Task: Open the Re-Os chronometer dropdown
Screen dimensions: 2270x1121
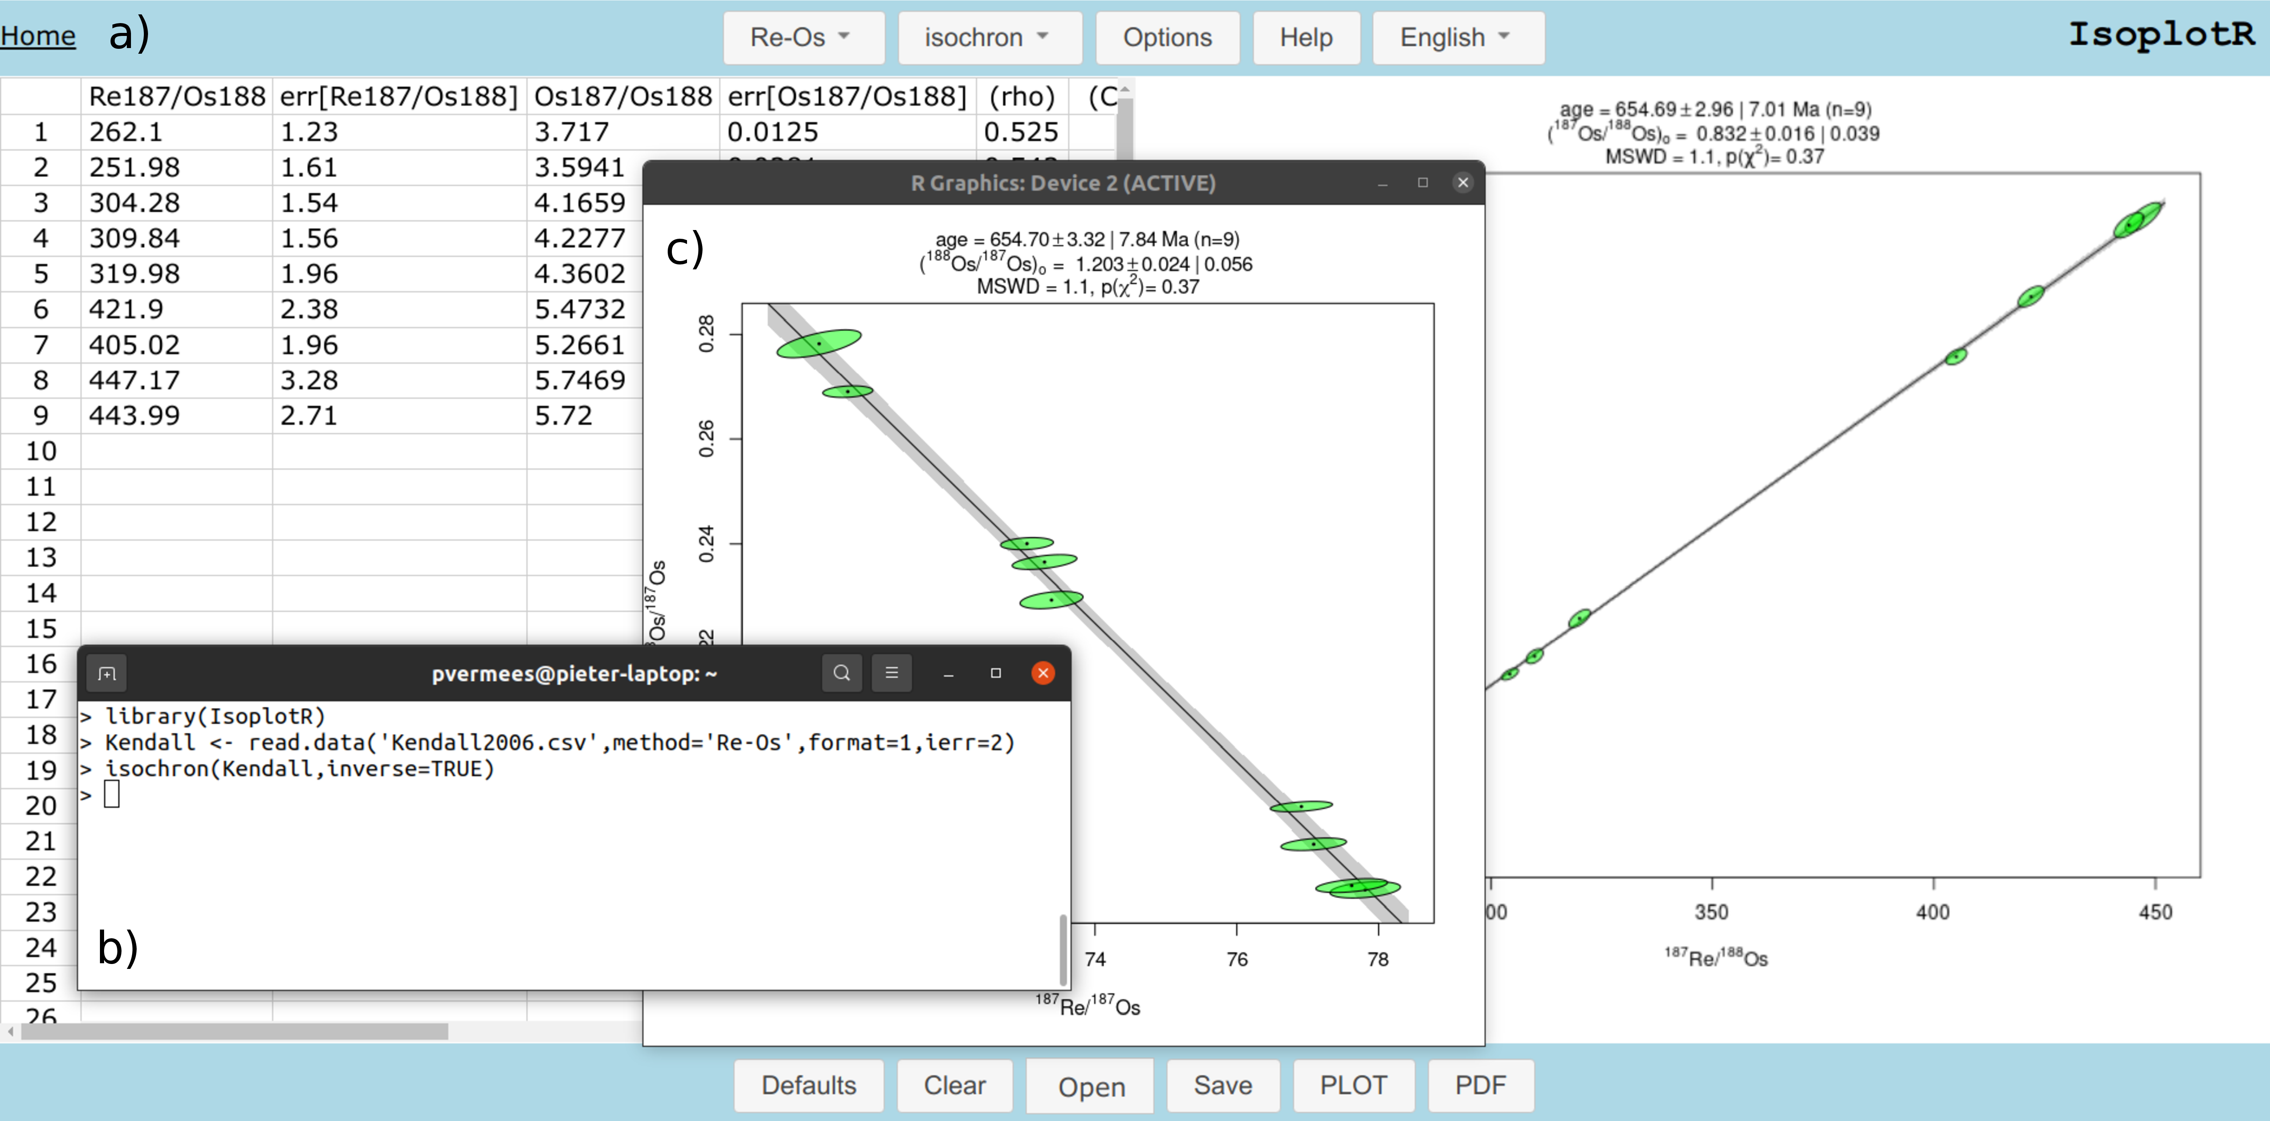Action: pos(802,38)
